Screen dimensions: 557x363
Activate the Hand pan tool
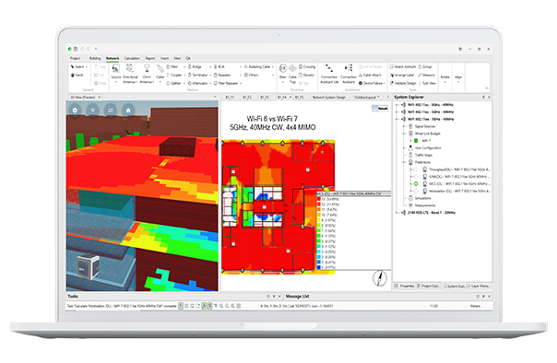coord(77,75)
